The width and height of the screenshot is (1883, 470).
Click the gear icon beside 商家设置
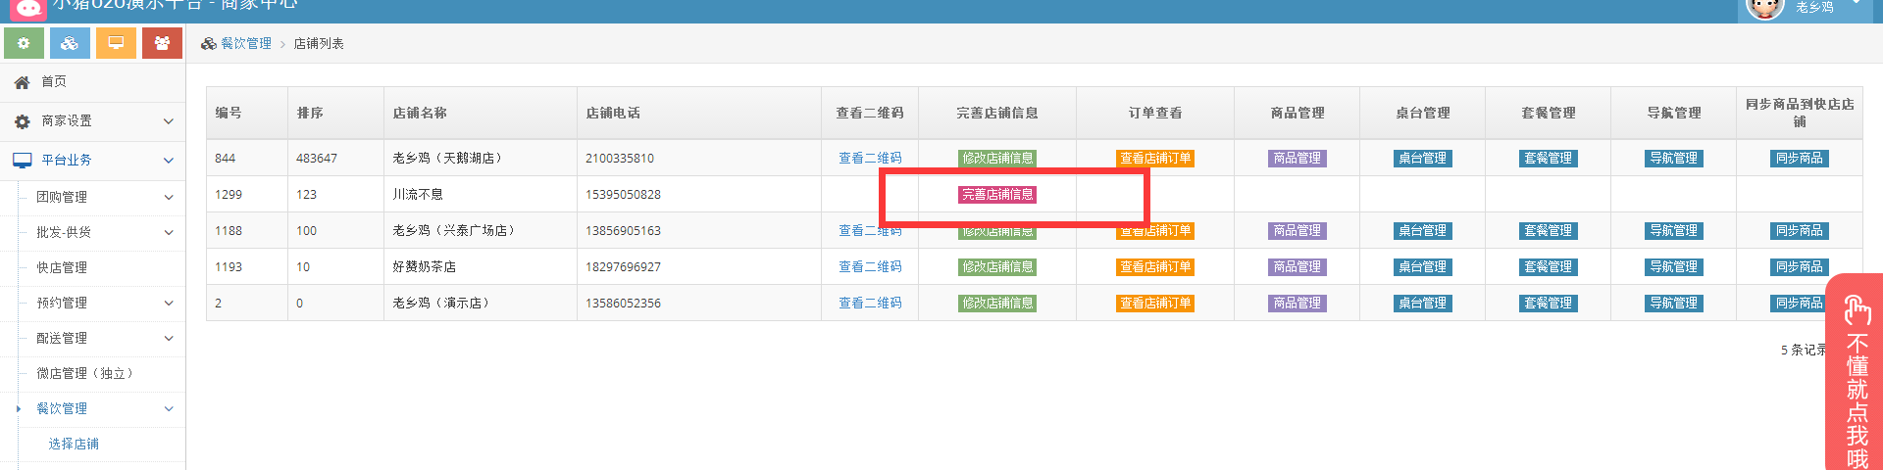(22, 121)
